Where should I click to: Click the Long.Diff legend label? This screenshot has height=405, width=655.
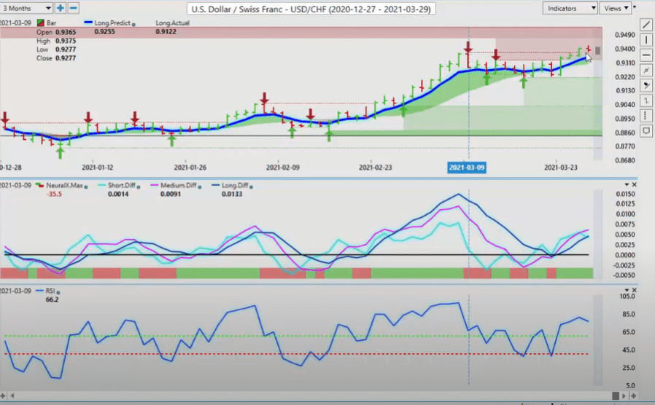click(235, 185)
